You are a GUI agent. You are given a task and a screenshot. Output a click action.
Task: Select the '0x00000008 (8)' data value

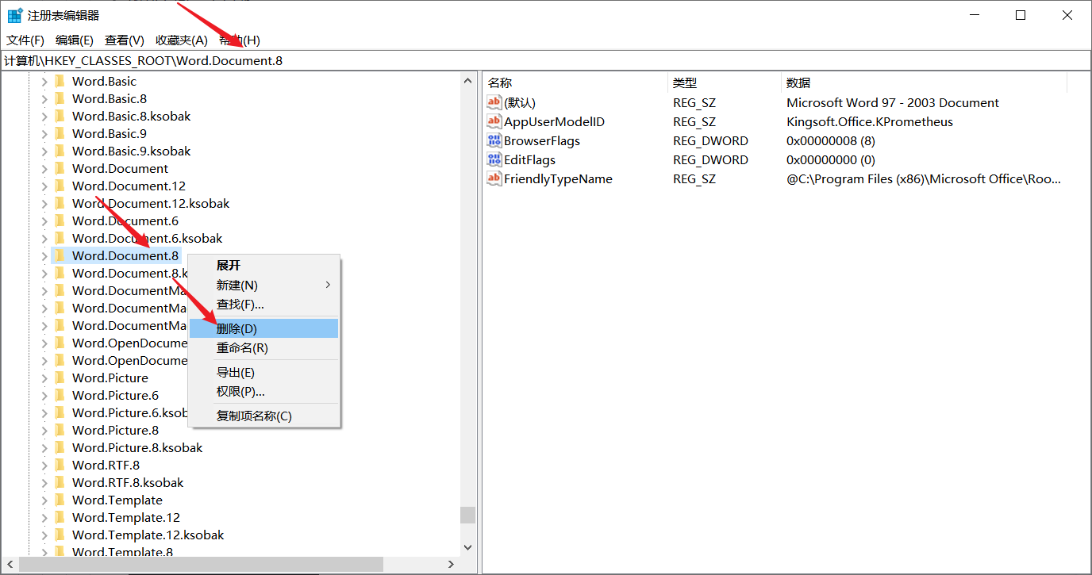click(x=831, y=140)
